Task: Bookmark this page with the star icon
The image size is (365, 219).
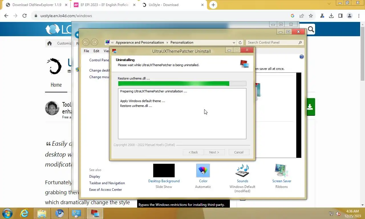Action: [x=311, y=16]
